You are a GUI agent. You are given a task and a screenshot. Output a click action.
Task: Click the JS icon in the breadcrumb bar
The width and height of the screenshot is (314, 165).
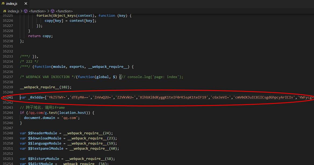5,11
